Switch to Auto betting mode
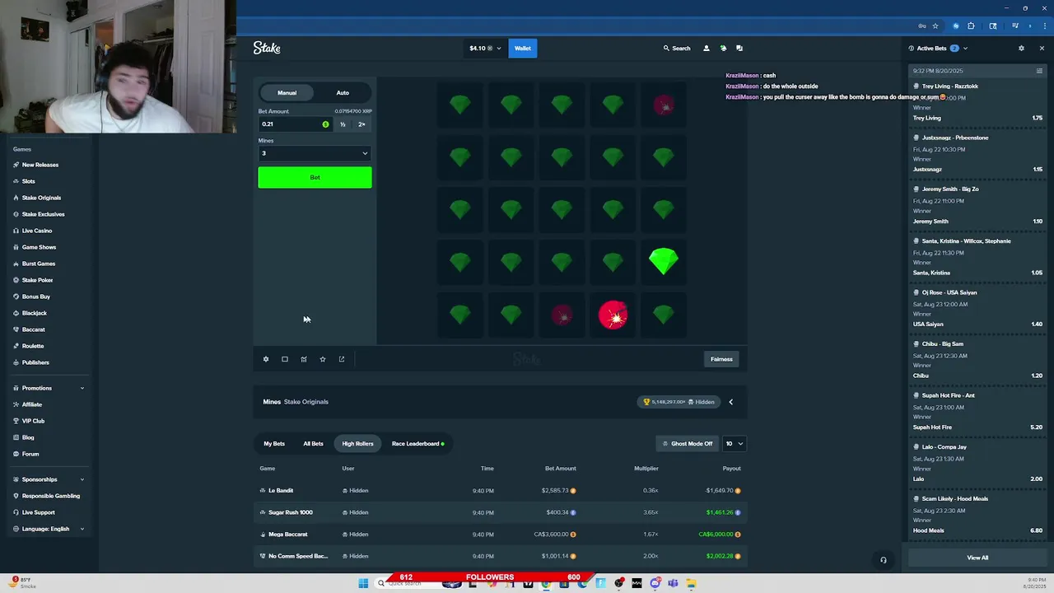Viewport: 1054px width, 593px height. click(x=343, y=92)
